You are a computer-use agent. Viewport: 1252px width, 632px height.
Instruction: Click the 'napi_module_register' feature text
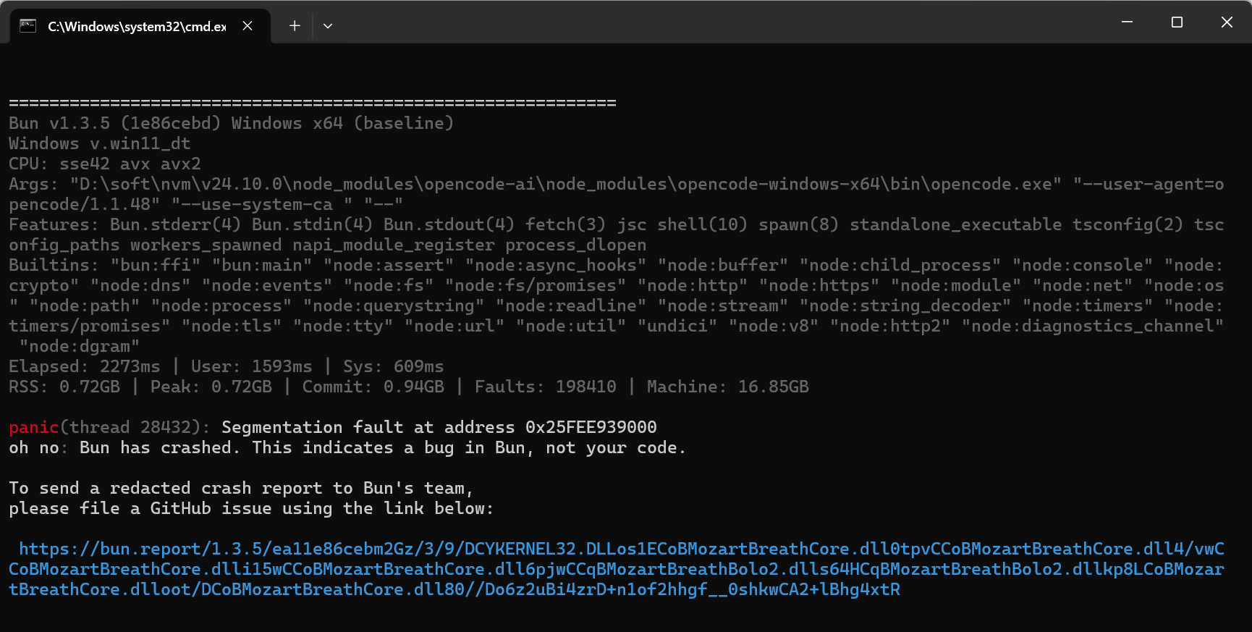[394, 245]
